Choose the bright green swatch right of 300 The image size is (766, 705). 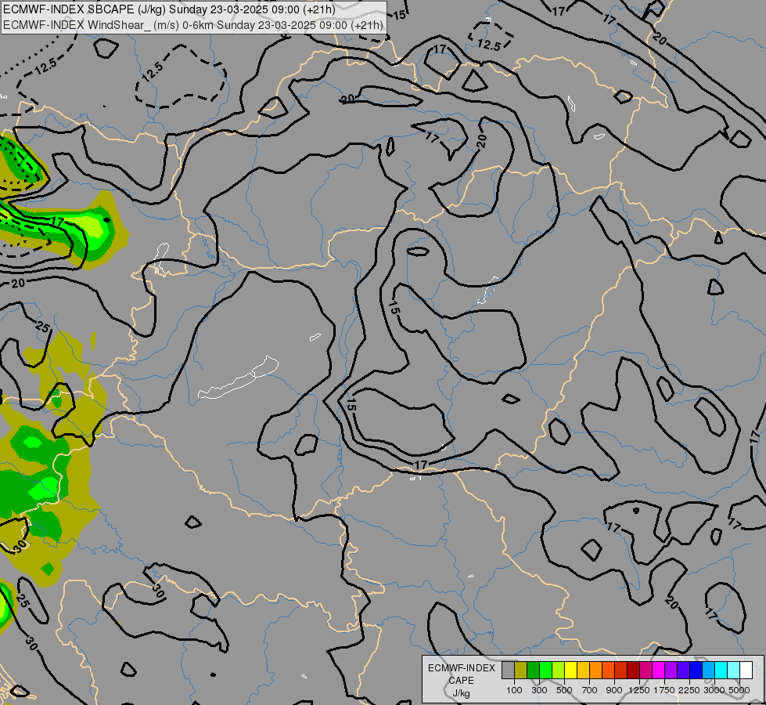click(x=545, y=670)
